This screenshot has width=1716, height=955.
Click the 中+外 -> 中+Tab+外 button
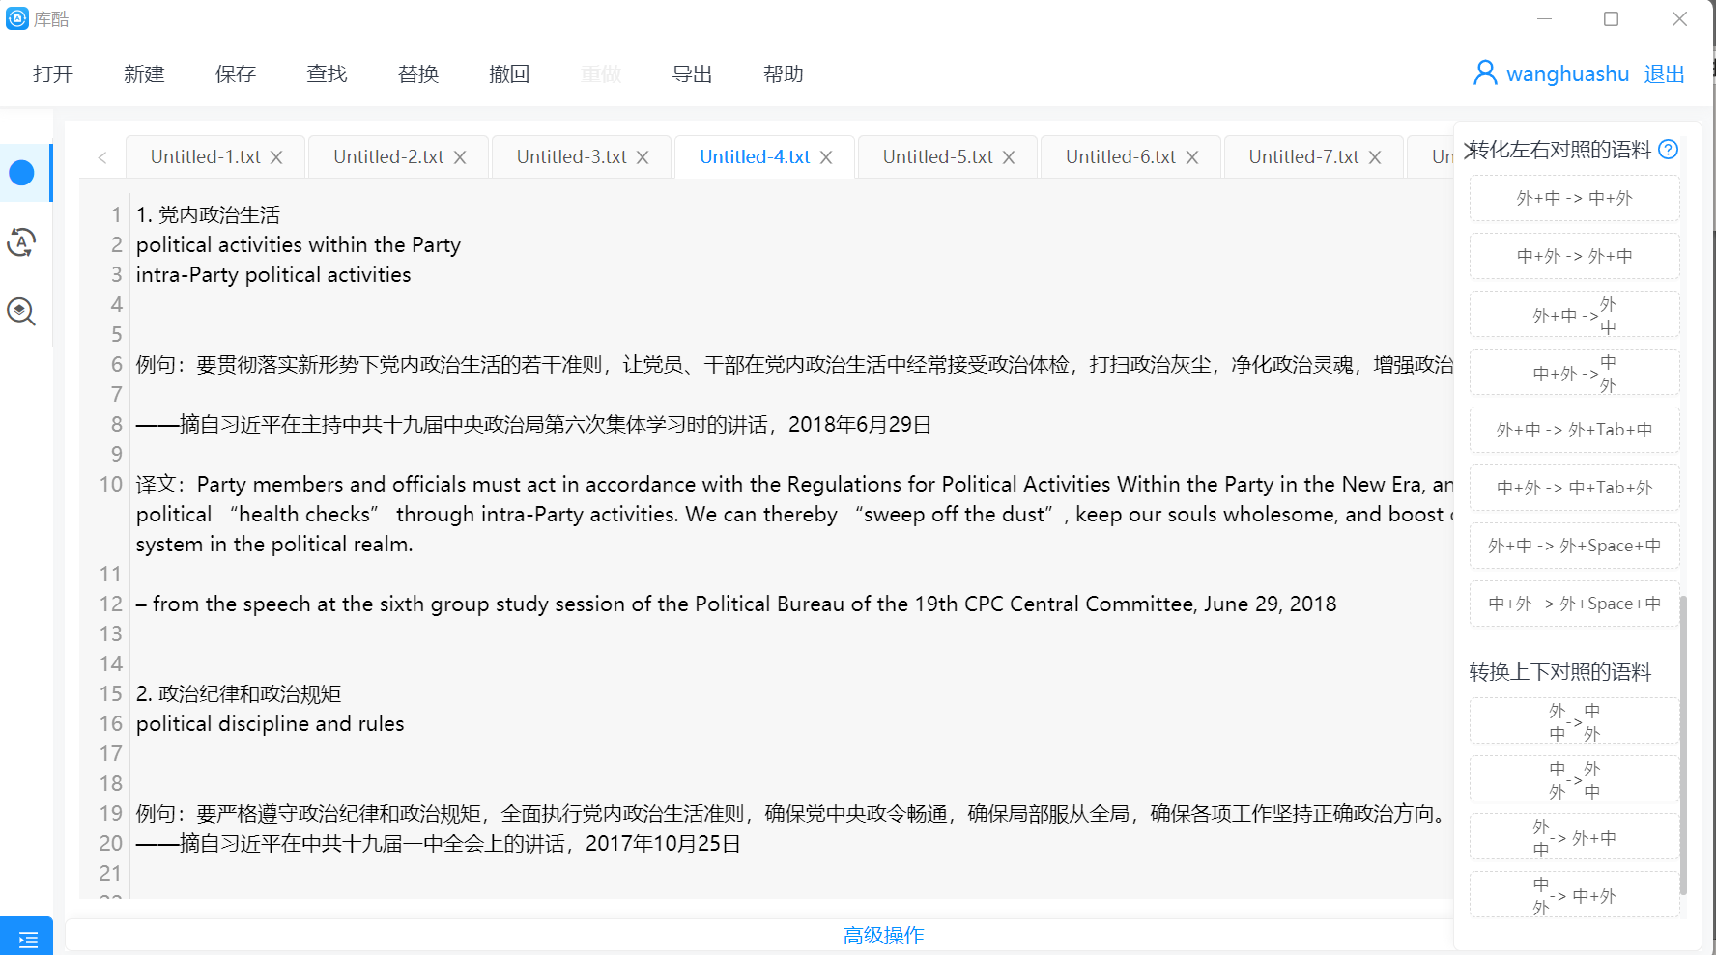click(1574, 488)
